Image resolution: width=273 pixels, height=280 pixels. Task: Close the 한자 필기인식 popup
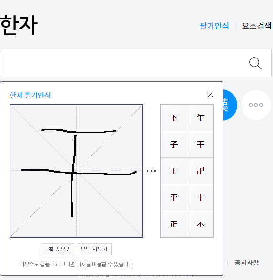click(211, 94)
